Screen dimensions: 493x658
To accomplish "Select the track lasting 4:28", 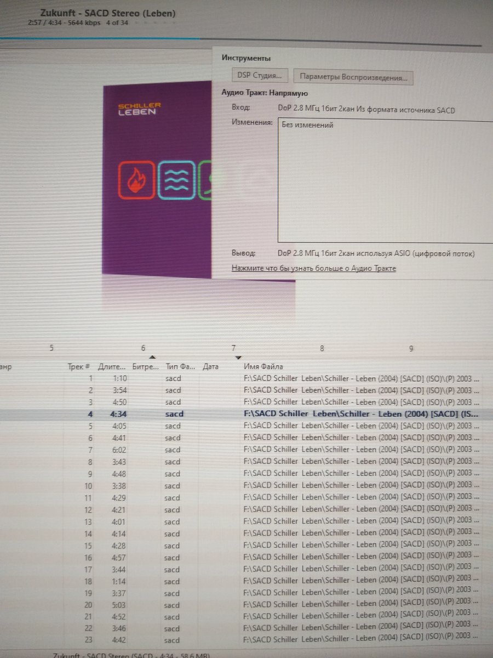I will 241,546.
